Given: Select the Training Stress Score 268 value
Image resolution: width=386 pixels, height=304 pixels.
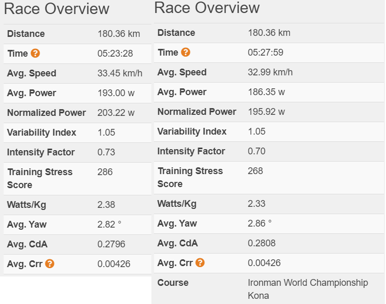Looking at the screenshot, I should coord(255,171).
